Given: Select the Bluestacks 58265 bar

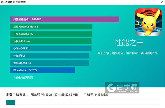Looking at the screenshot, I should (x=43, y=70).
